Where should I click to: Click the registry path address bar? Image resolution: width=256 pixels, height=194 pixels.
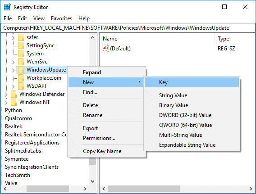click(x=128, y=28)
